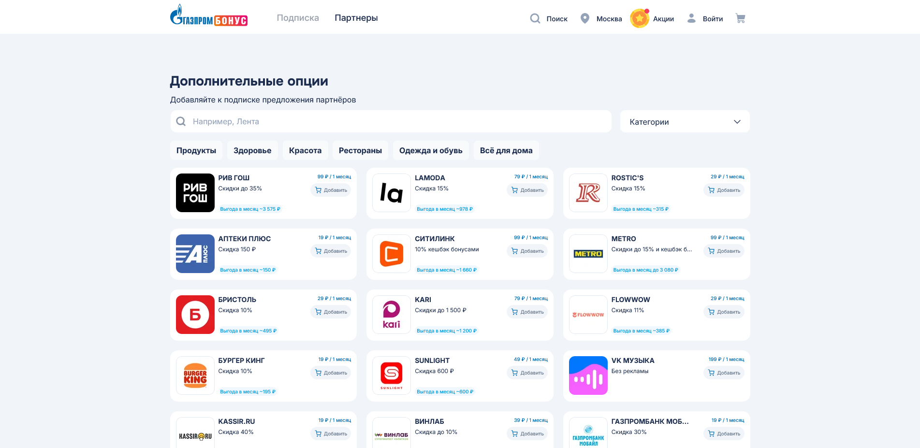Open the METRO partner logo
Viewport: 920px width, 448px height.
(x=588, y=254)
